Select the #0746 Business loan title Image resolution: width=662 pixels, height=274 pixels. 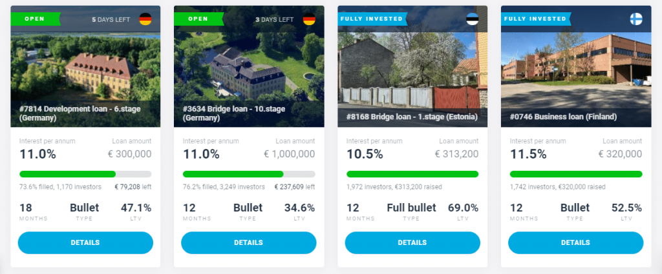point(564,117)
